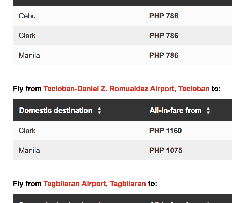Select Clark destination under Tacloban flights
Screen dimensions: 232x203
point(27,131)
